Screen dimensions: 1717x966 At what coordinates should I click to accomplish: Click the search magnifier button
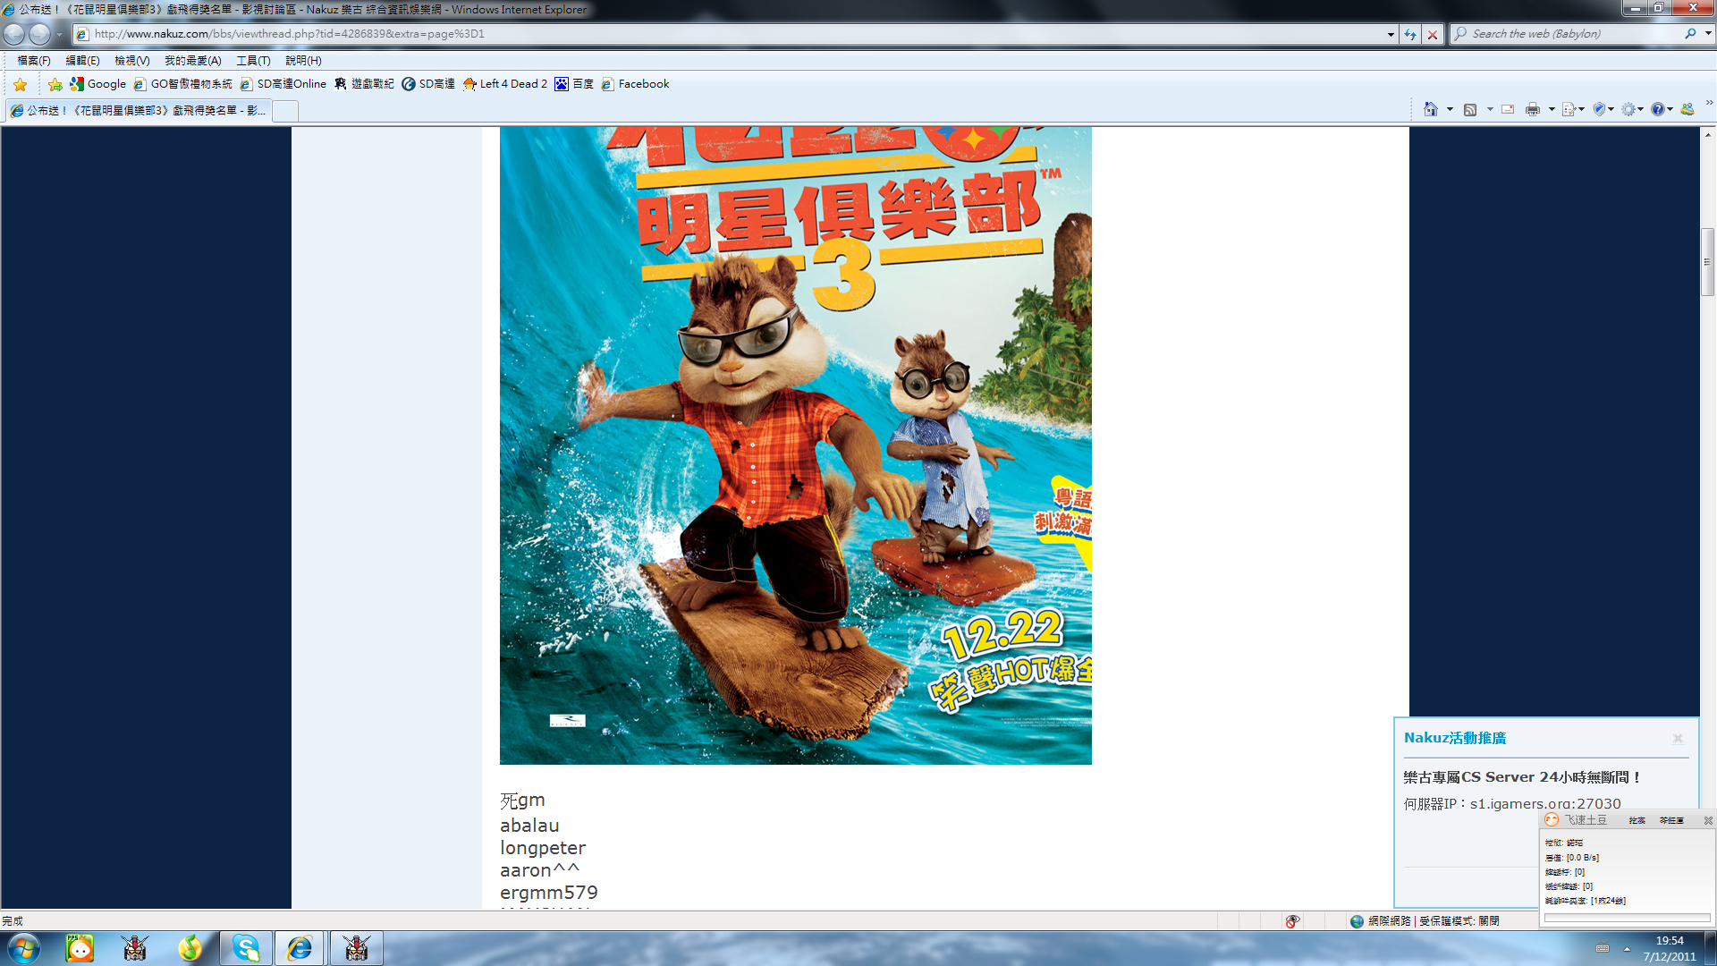pos(1690,34)
